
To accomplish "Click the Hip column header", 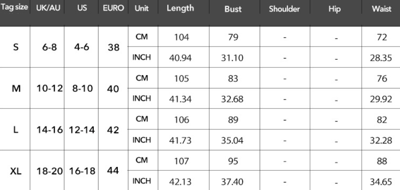I will click(x=334, y=9).
